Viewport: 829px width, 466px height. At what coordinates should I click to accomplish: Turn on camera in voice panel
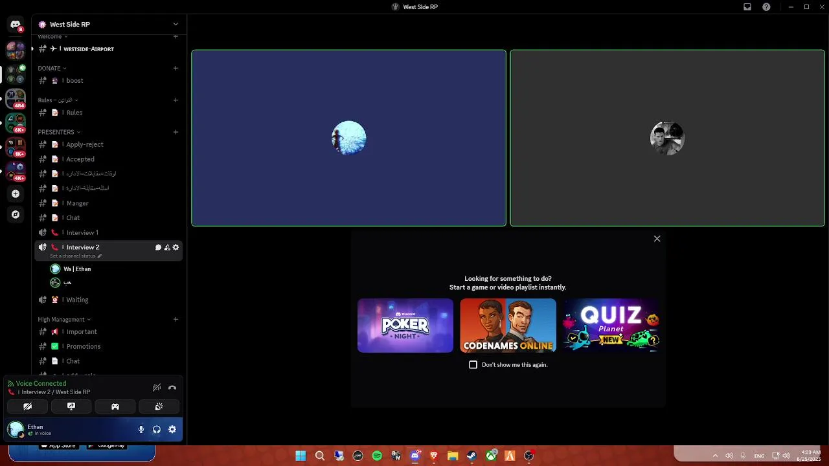point(27,406)
